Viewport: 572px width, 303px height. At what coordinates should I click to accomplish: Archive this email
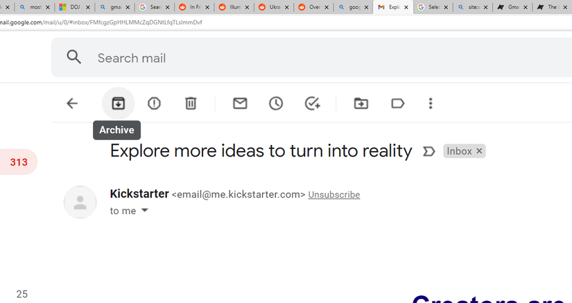[118, 103]
